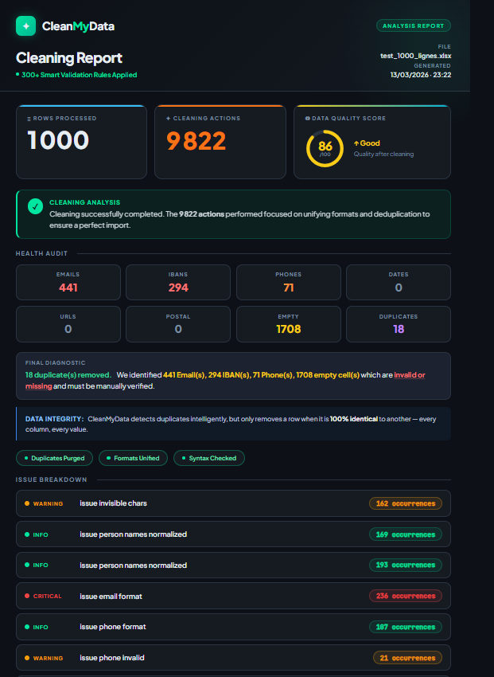This screenshot has height=677, width=494.
Task: Select the IBANs 294 audit tile
Action: click(x=178, y=282)
